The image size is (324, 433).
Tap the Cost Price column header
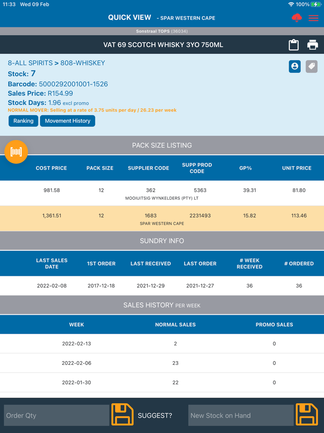coord(51,168)
